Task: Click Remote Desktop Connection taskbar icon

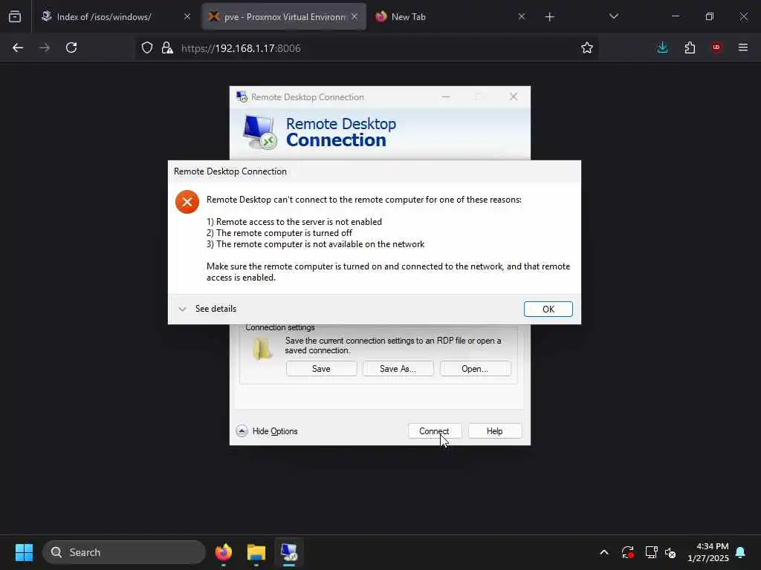Action: tap(289, 552)
